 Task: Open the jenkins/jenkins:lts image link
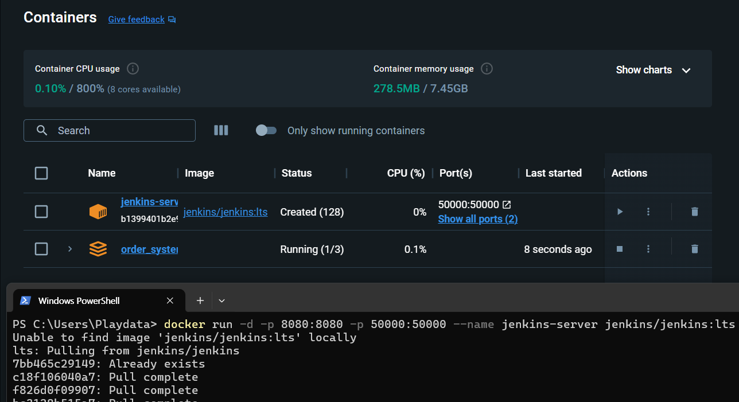[225, 212]
